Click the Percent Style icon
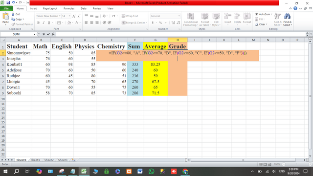 click(x=160, y=23)
